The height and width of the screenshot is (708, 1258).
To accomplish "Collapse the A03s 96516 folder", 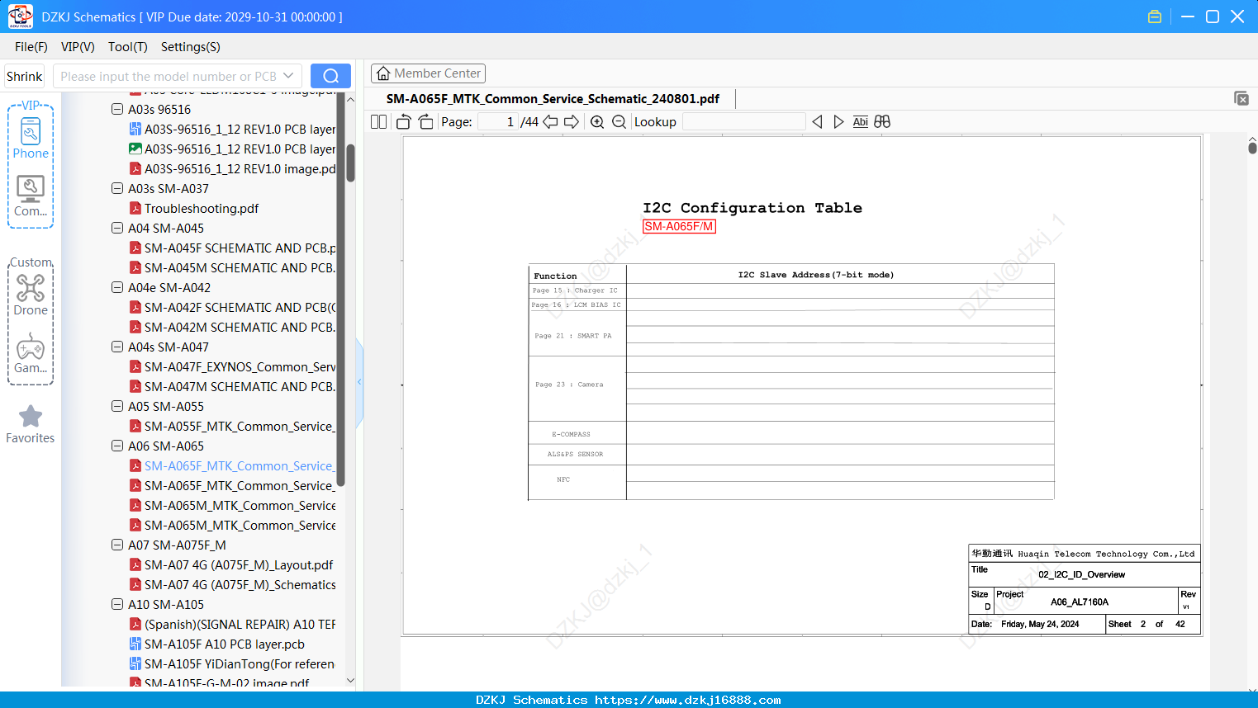I will pyautogui.click(x=117, y=109).
